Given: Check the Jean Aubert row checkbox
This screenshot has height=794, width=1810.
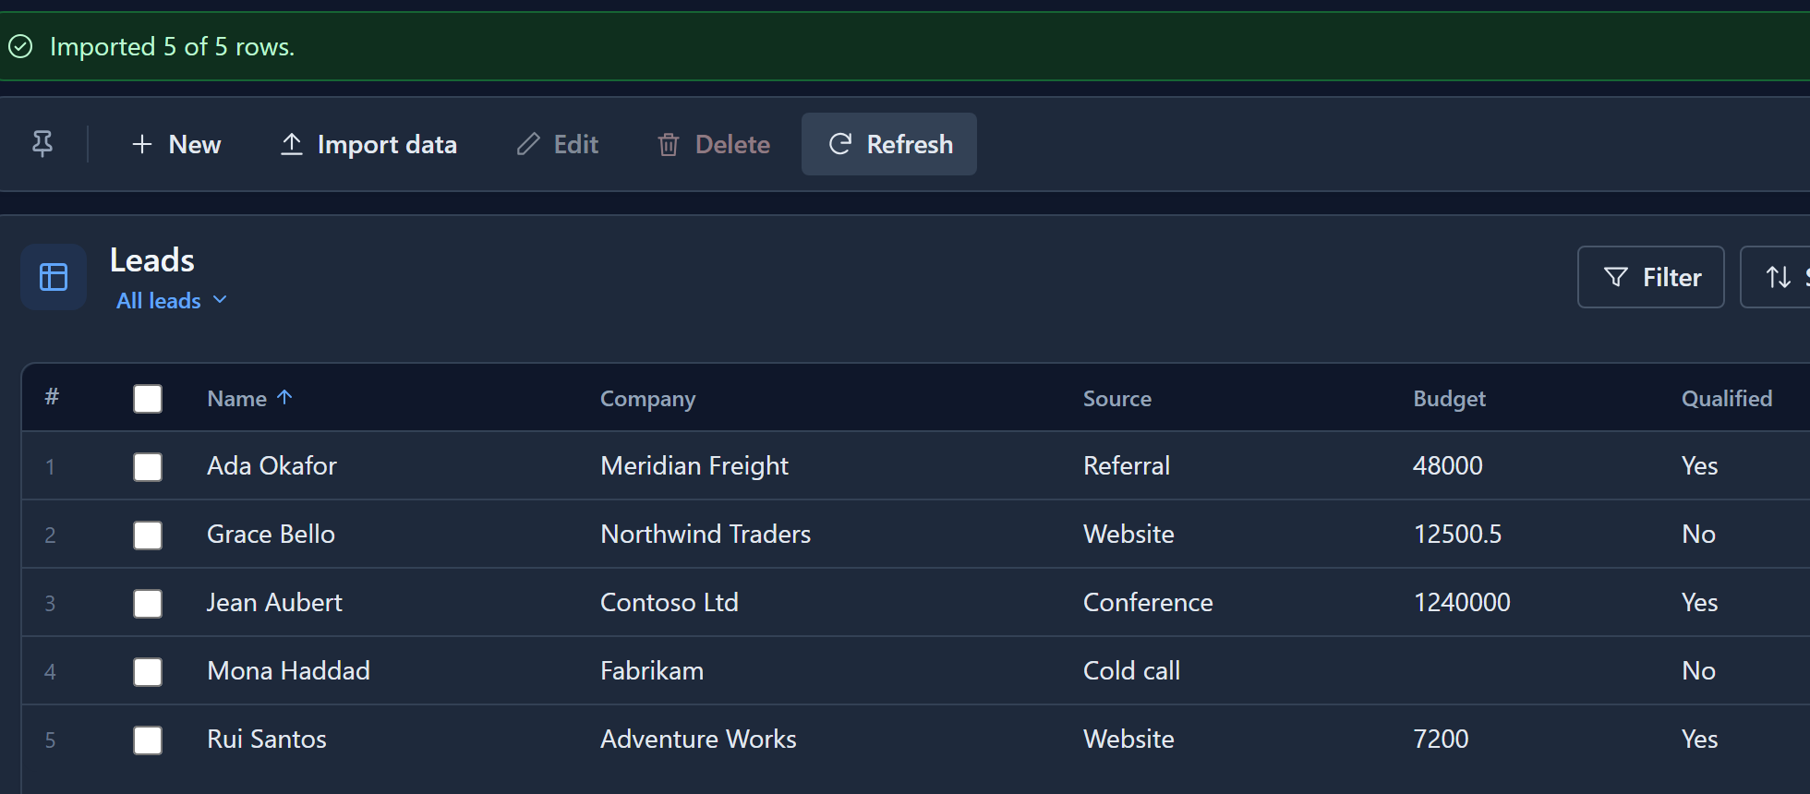Looking at the screenshot, I should pos(148,604).
